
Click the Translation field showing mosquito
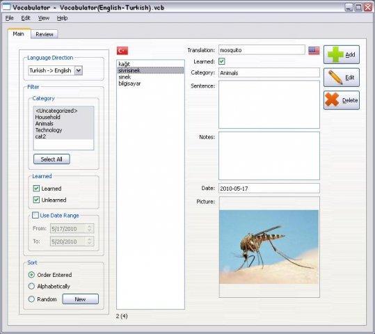262,50
